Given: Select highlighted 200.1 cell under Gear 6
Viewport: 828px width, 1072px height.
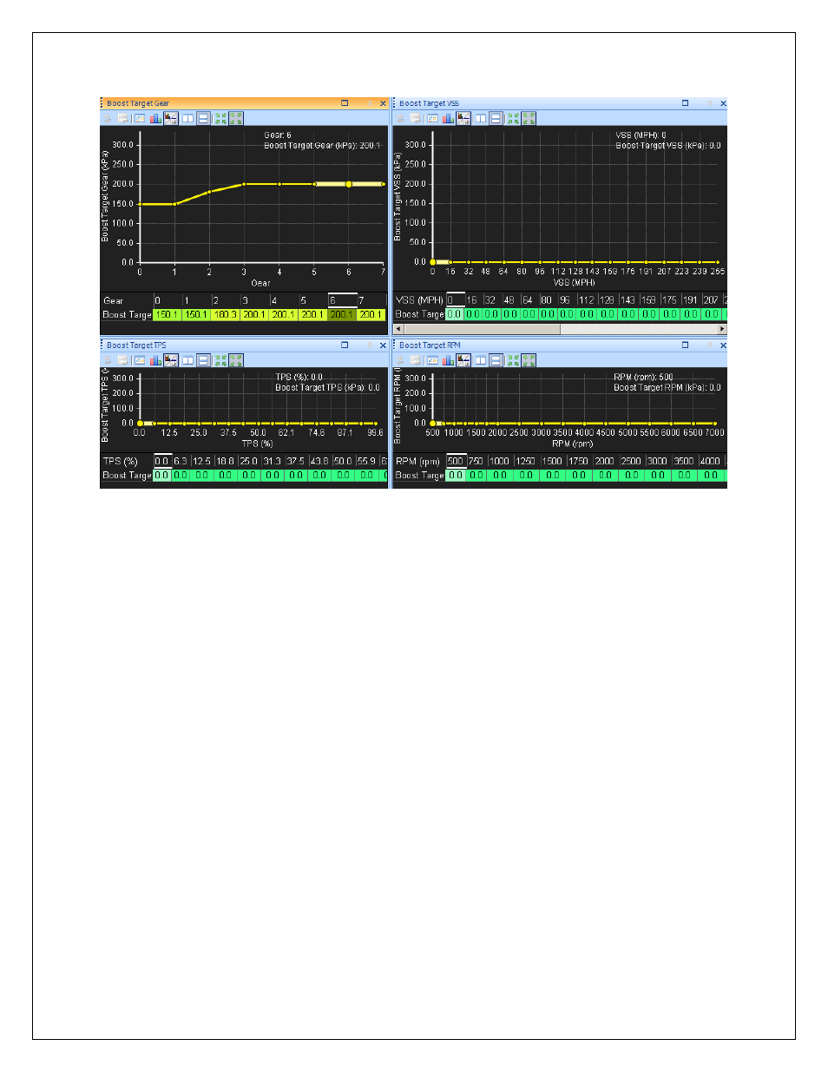Looking at the screenshot, I should (x=342, y=314).
